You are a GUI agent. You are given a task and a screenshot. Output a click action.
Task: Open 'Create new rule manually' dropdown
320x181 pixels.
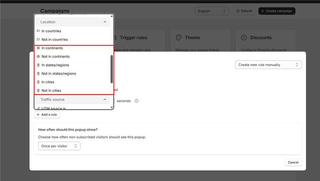coord(268,65)
